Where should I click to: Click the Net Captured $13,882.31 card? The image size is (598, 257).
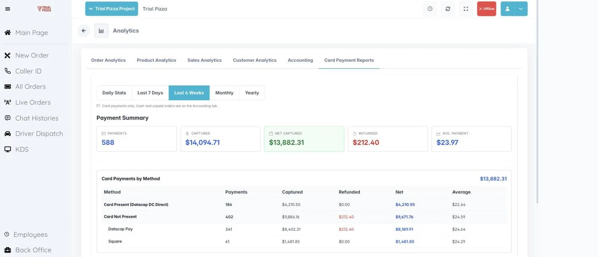[304, 139]
